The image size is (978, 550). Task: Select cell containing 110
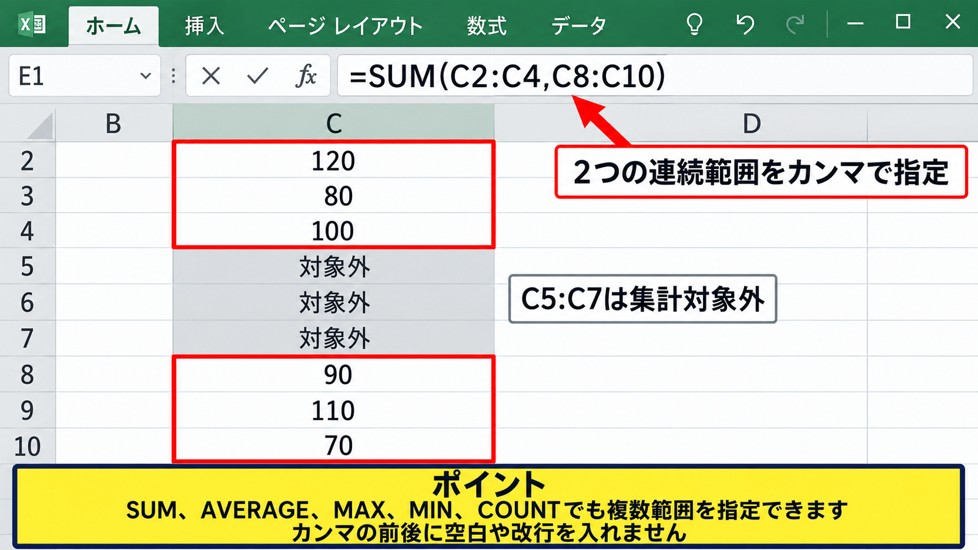click(333, 410)
